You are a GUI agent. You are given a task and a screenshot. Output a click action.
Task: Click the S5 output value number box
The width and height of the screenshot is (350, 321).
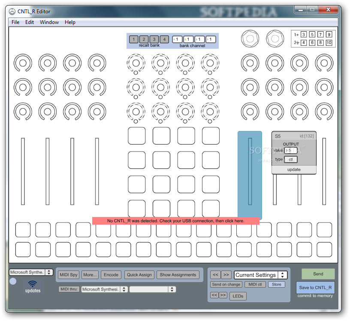point(291,150)
